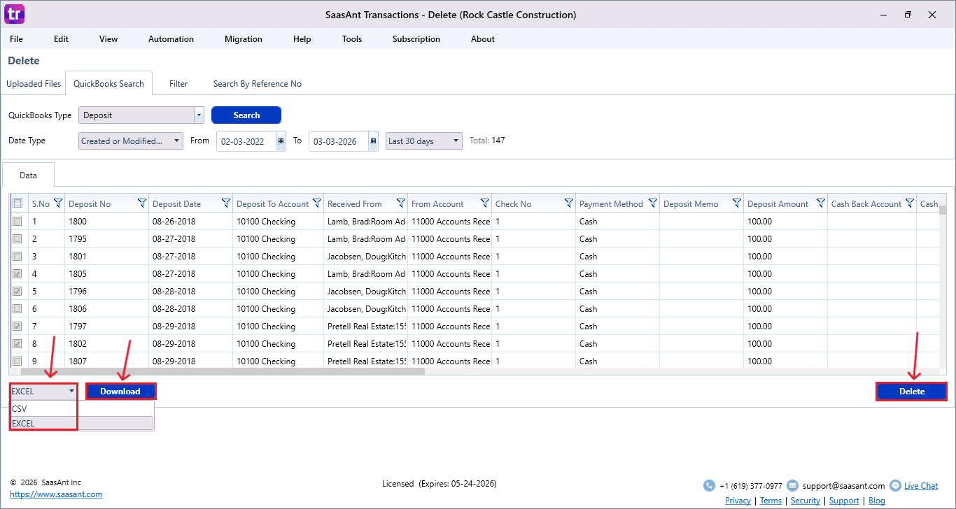Uncheck the checkbox for row 4 deposit 1805
The image size is (956, 509).
[17, 274]
